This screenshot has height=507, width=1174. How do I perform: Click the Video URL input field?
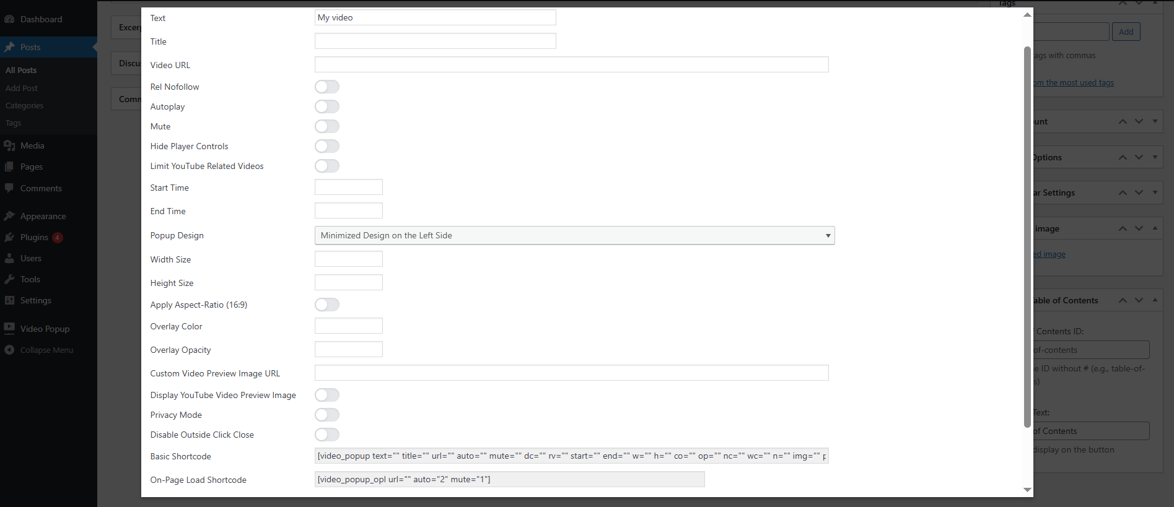(x=571, y=64)
